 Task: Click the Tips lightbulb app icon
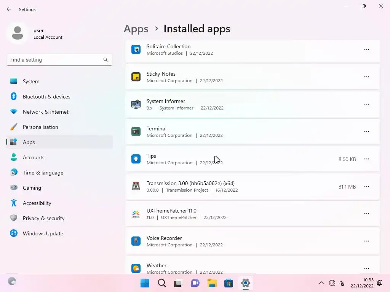136,159
